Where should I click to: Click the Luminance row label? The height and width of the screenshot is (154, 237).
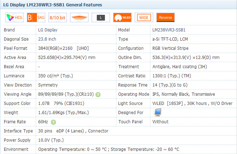pos(14,76)
